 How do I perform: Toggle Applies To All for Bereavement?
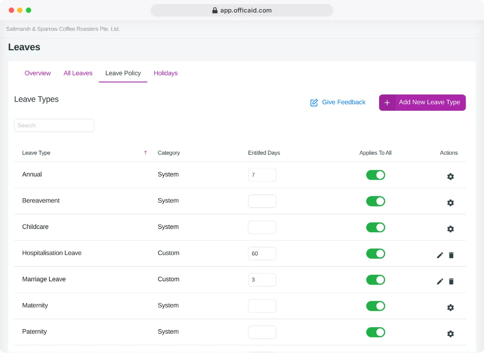tap(375, 201)
